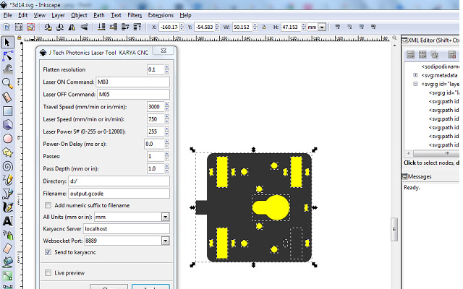This screenshot has height=289, width=463.
Task: Open the All Units dropdown
Action: click(166, 217)
